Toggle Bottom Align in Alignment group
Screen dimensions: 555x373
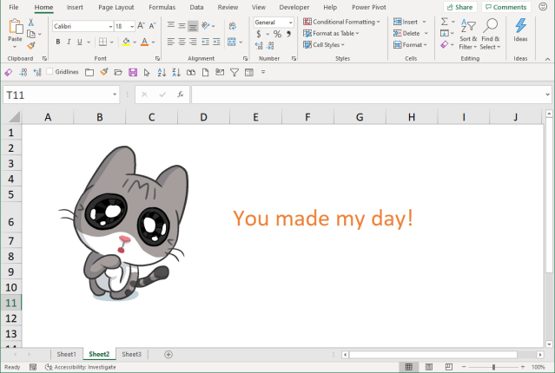(x=193, y=26)
